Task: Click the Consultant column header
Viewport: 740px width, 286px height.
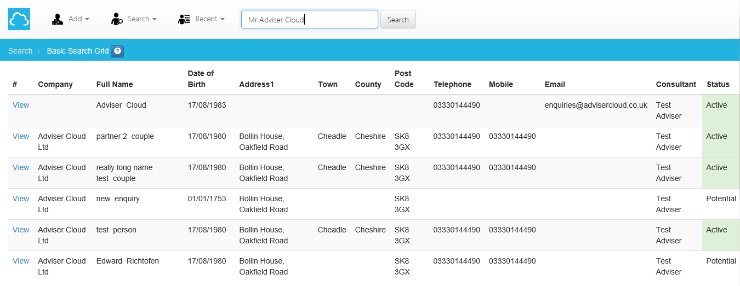Action: (676, 84)
